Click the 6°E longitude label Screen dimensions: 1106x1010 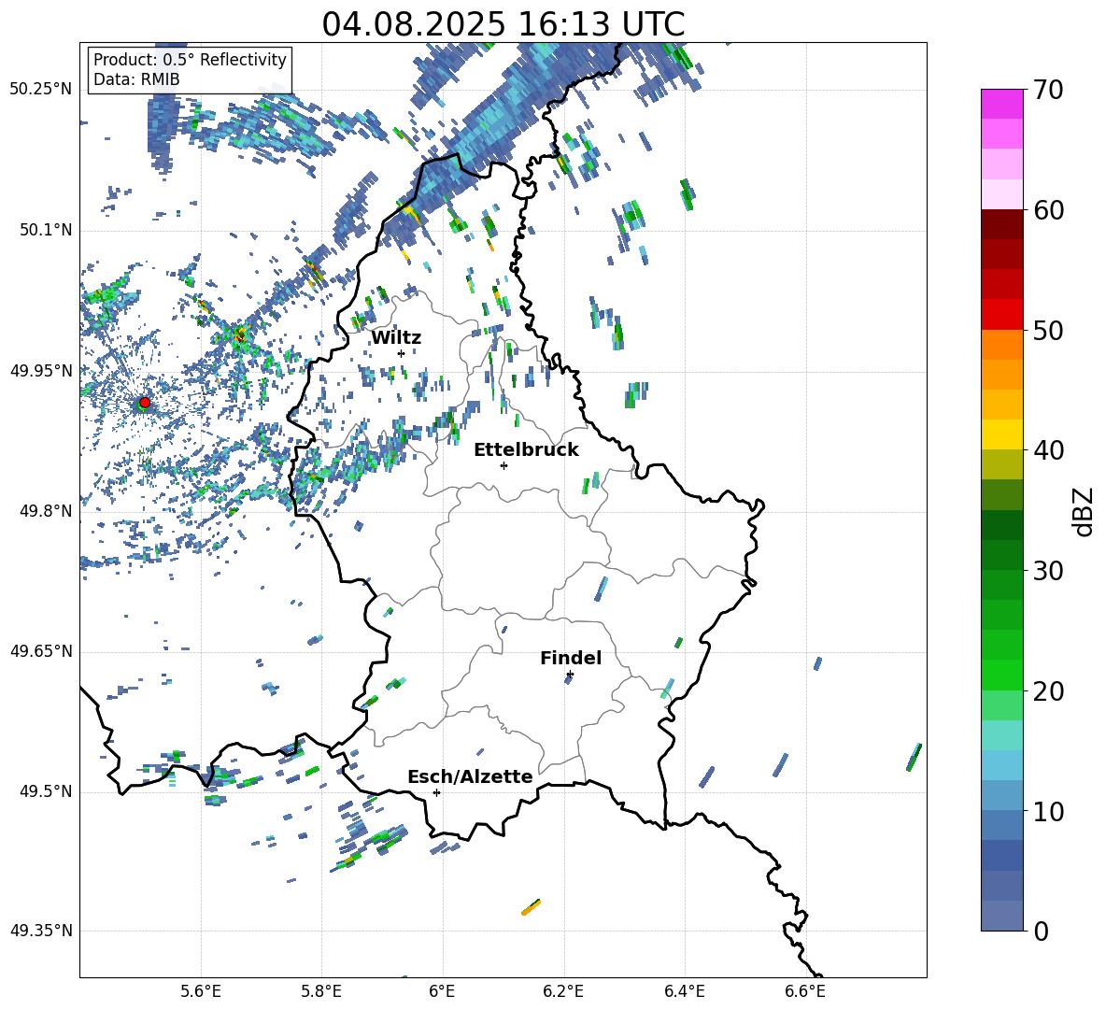point(442,991)
